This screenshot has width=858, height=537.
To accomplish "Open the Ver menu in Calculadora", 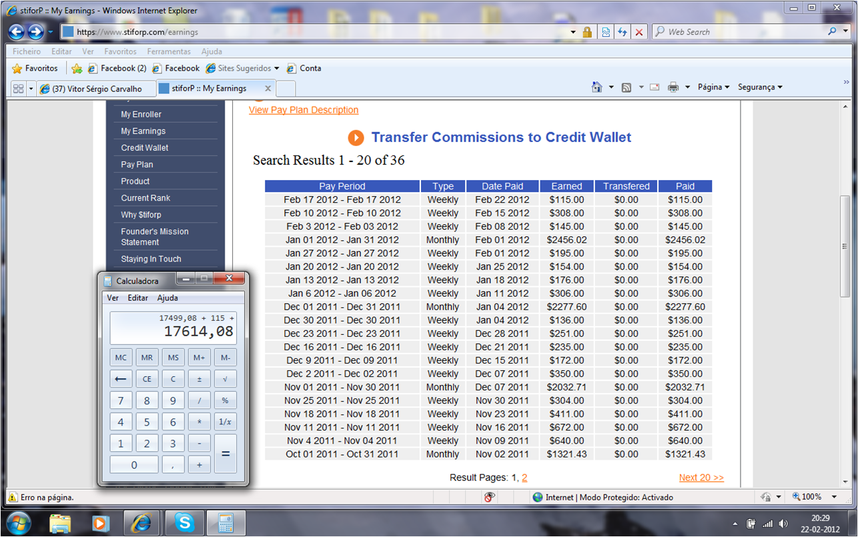I will tap(113, 298).
